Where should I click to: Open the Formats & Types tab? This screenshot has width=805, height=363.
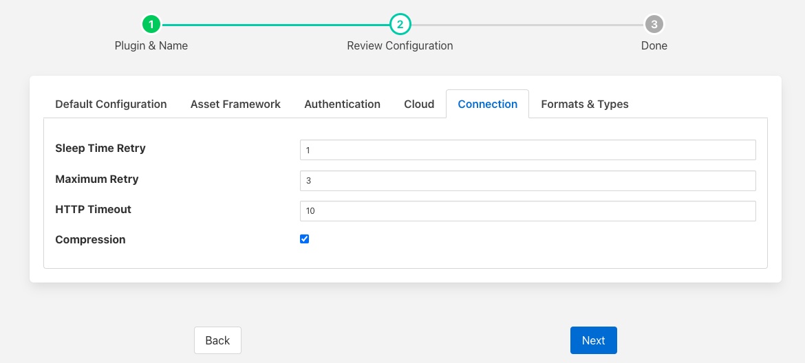pyautogui.click(x=585, y=104)
